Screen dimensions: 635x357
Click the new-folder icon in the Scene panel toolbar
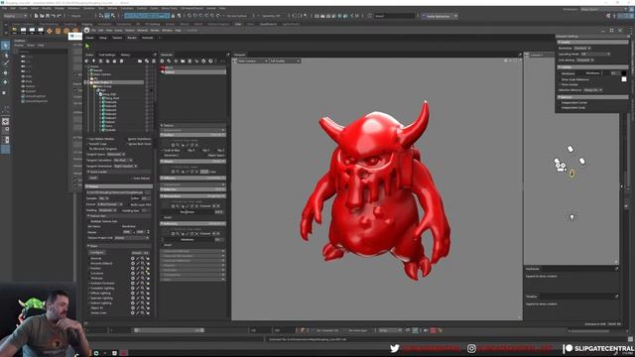139,61
